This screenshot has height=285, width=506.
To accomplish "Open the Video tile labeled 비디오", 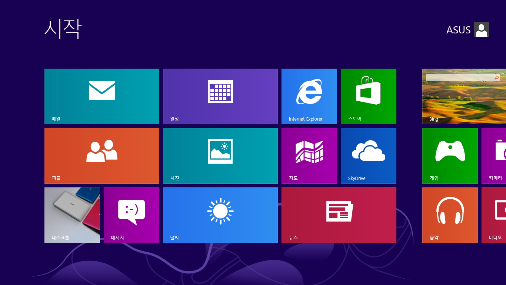I will click(494, 215).
